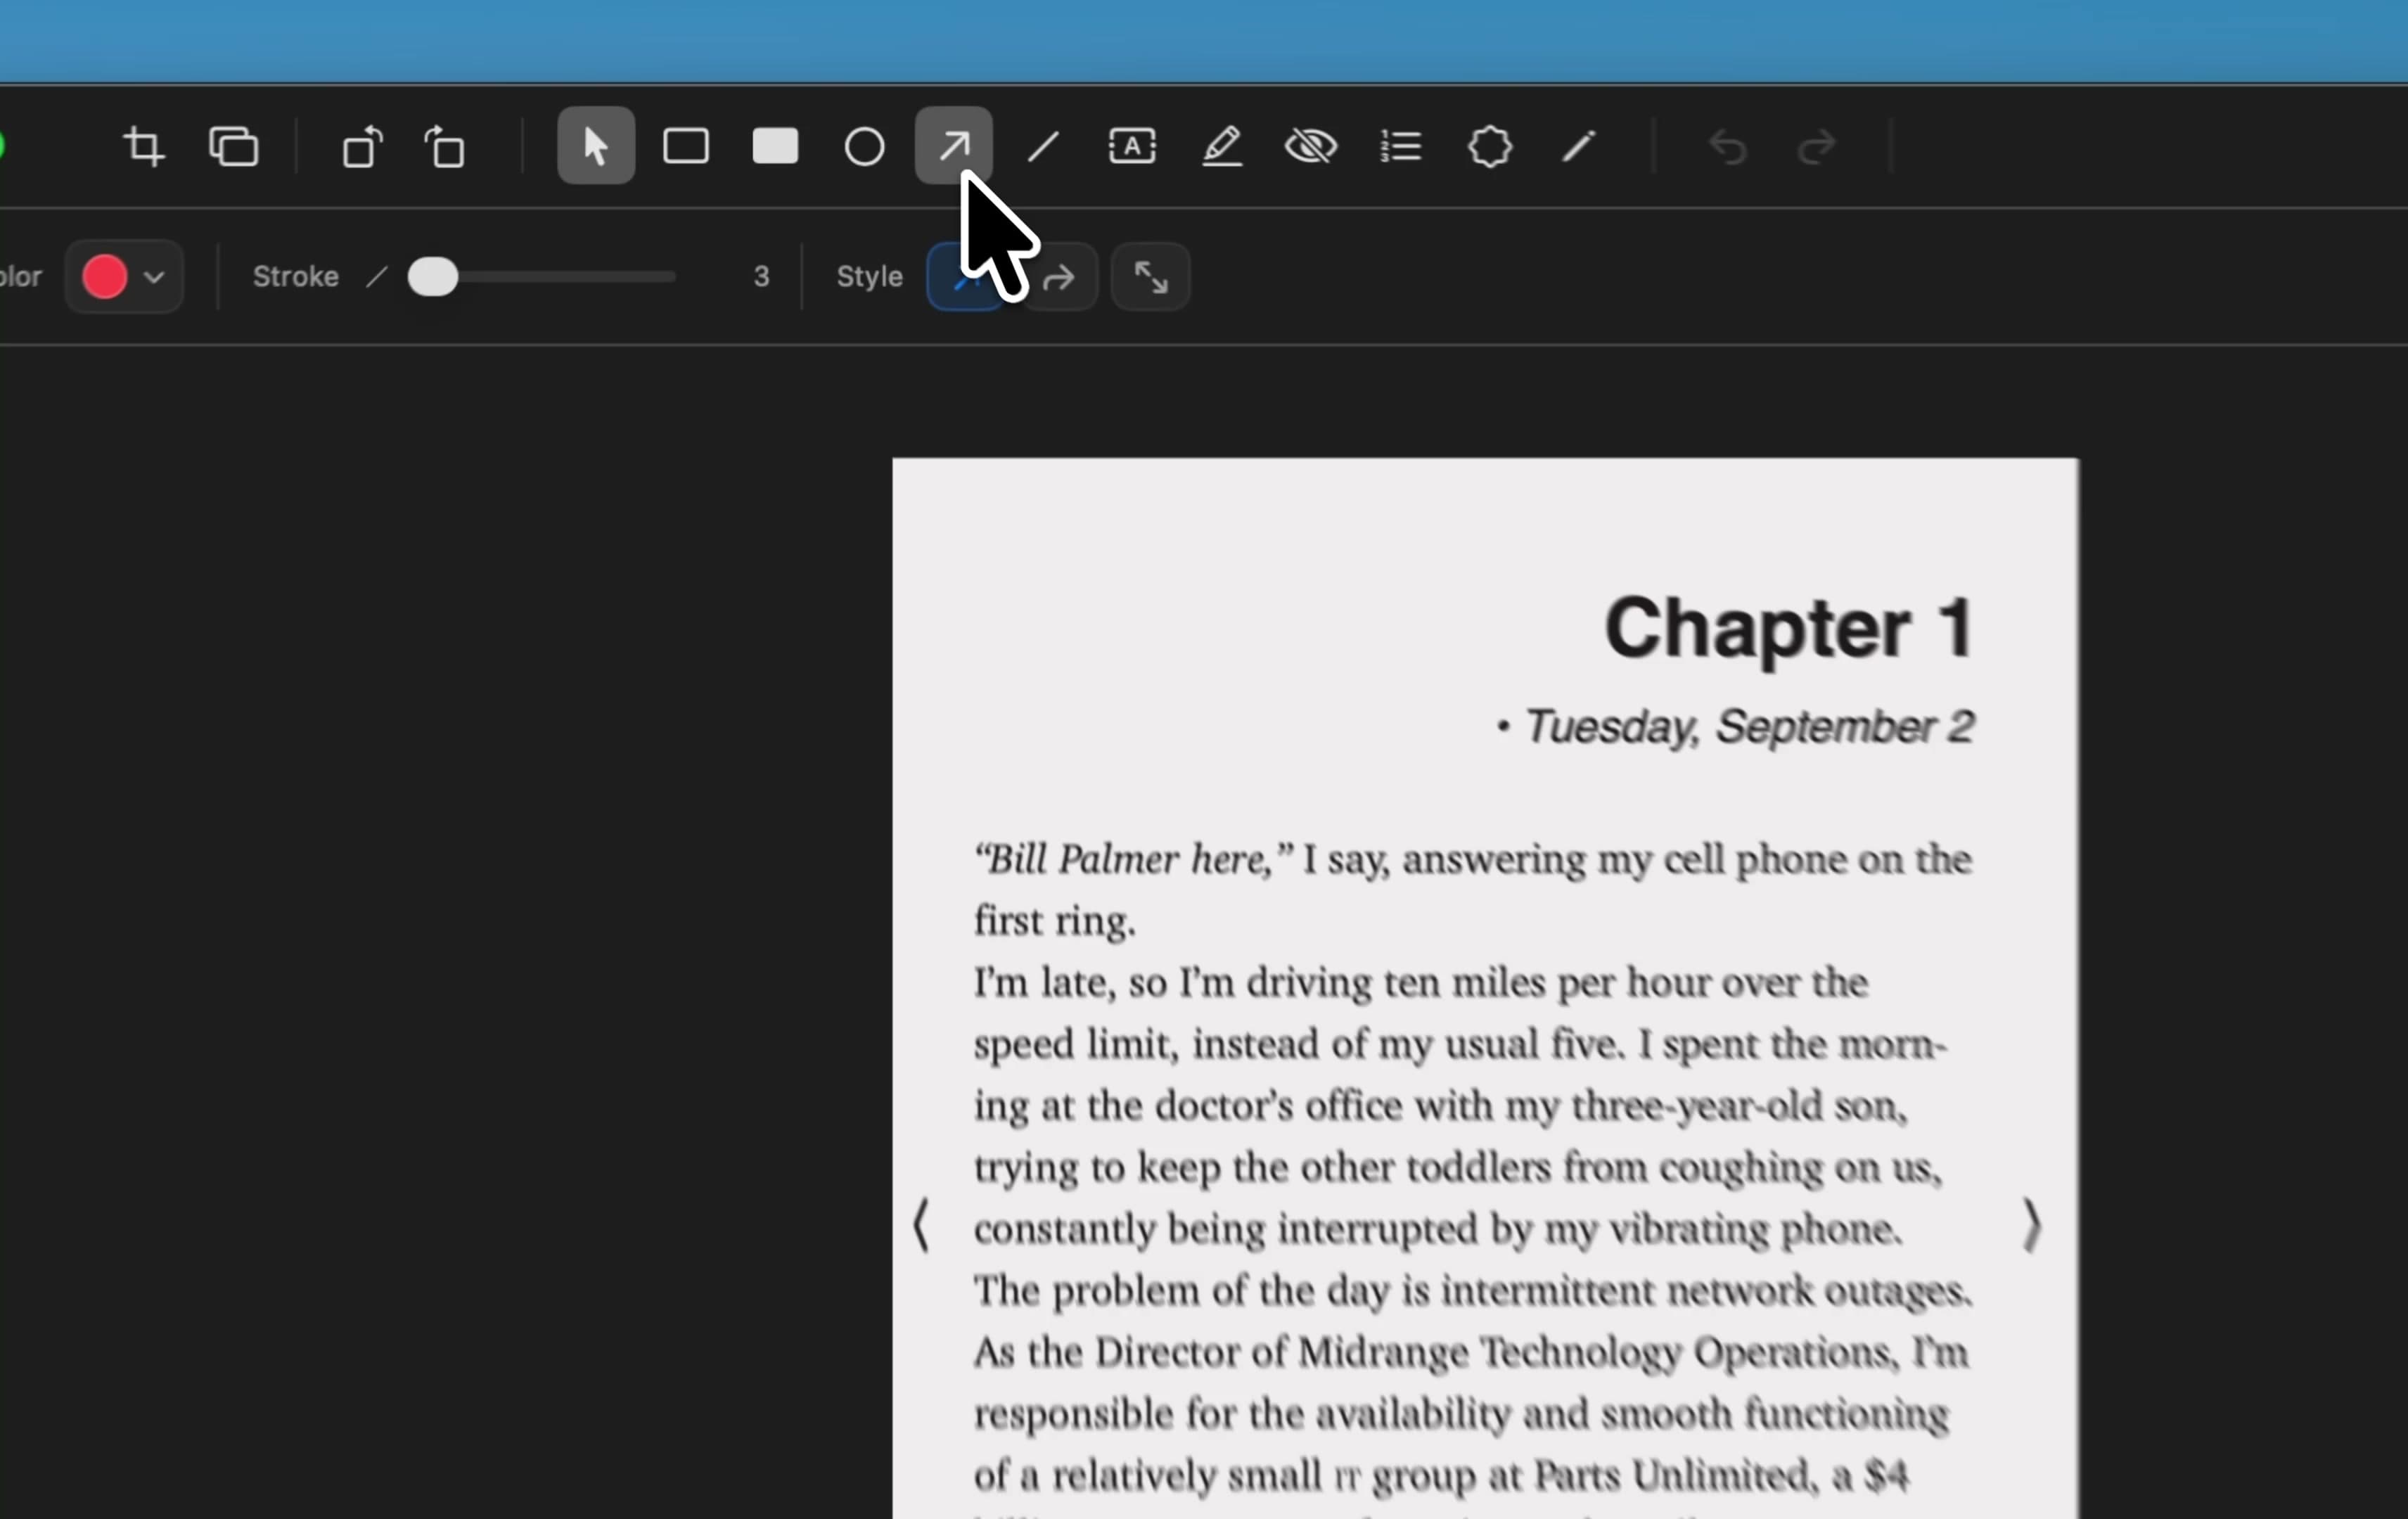2408x1519 pixels.
Task: Select the Highlighter tool
Action: point(1222,146)
